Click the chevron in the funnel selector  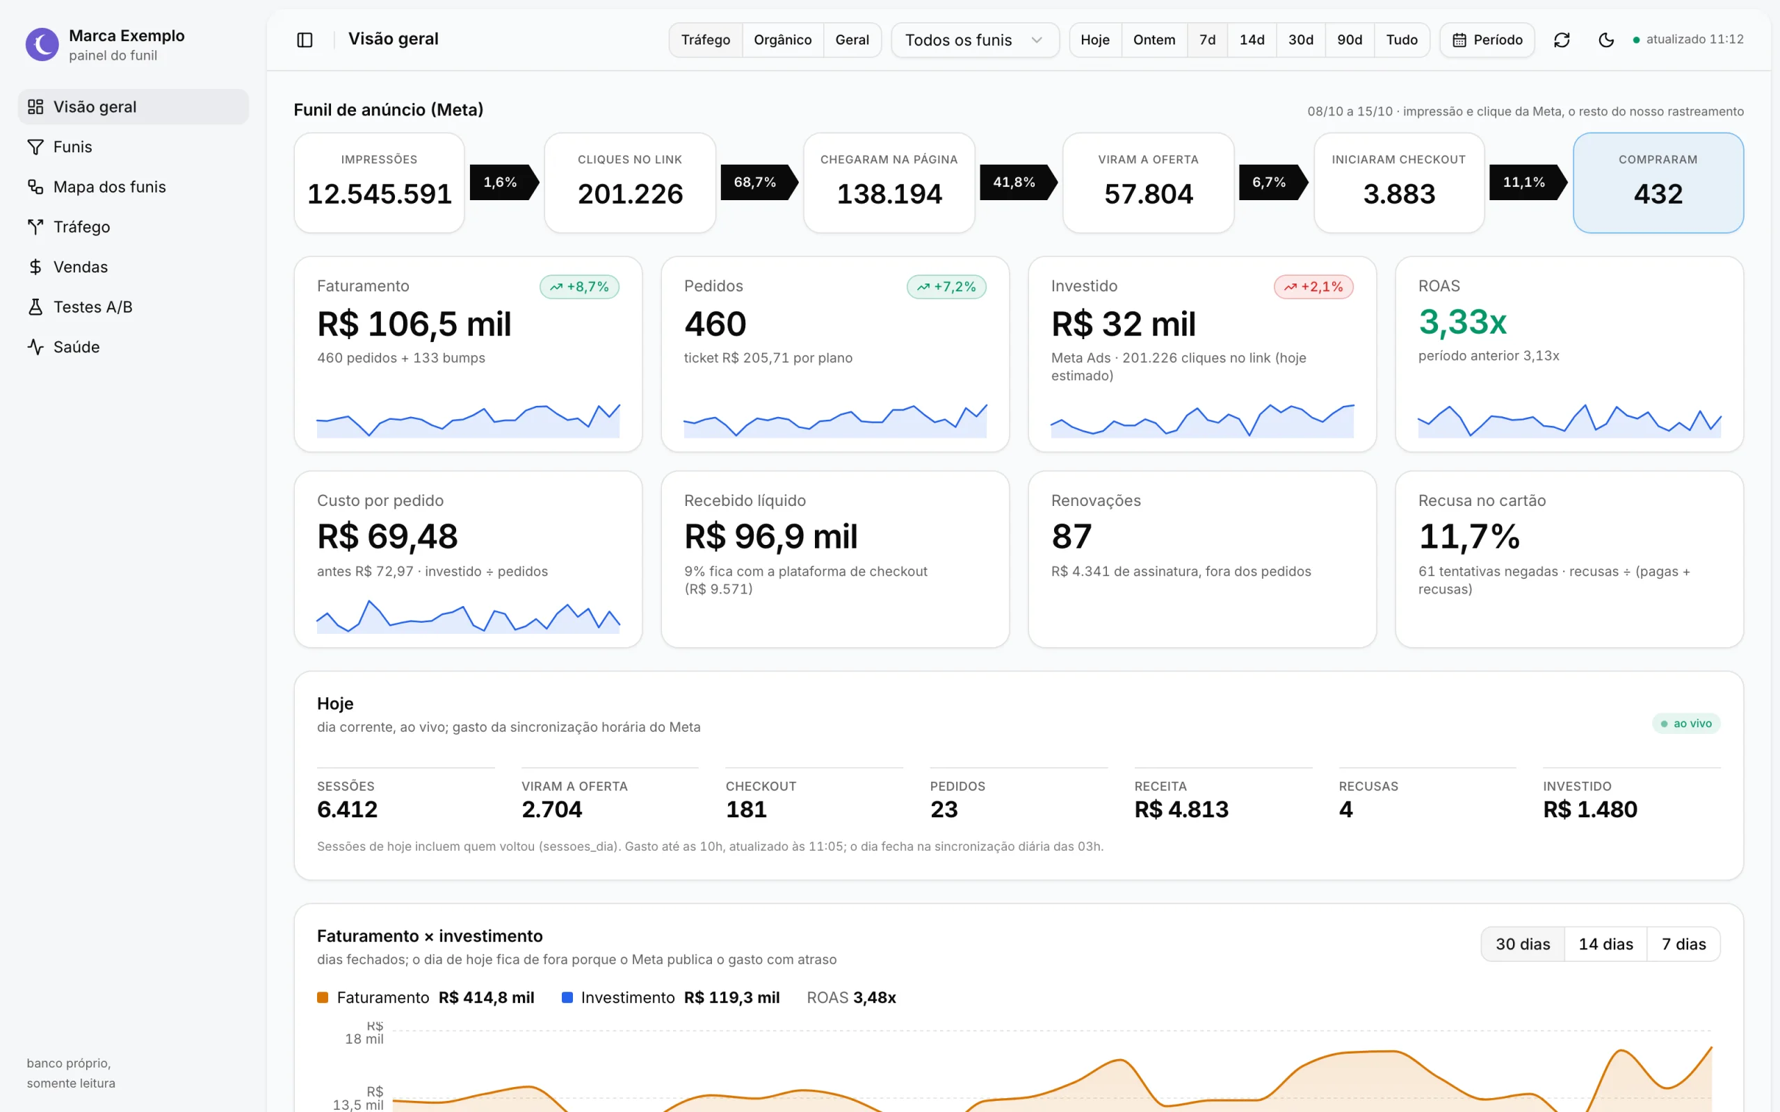pos(1037,40)
